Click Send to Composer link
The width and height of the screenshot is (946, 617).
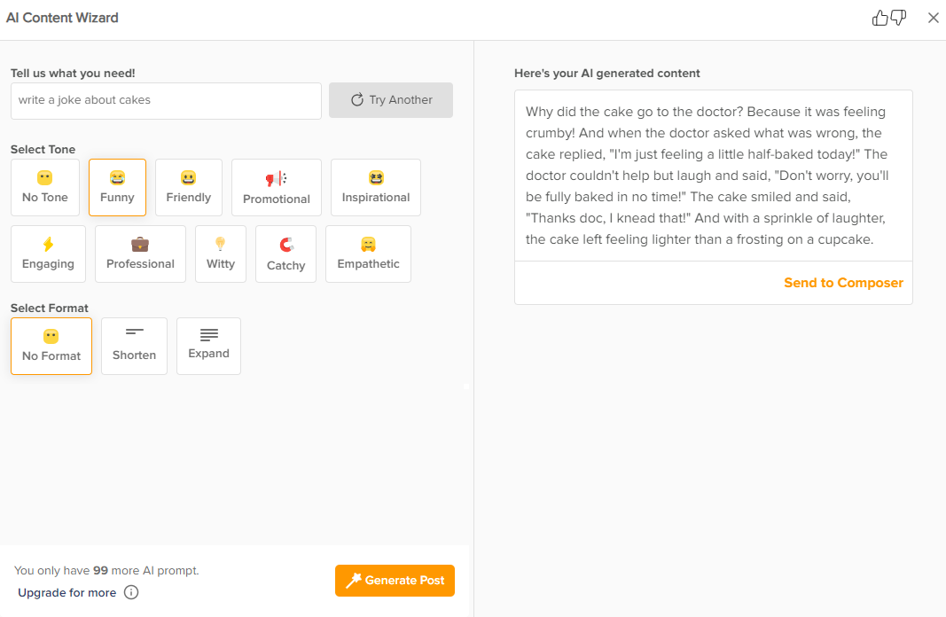843,283
